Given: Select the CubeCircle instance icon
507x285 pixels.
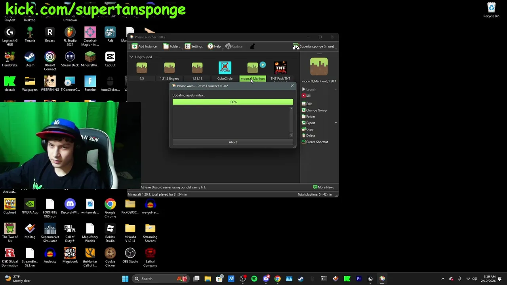Looking at the screenshot, I should (x=225, y=68).
